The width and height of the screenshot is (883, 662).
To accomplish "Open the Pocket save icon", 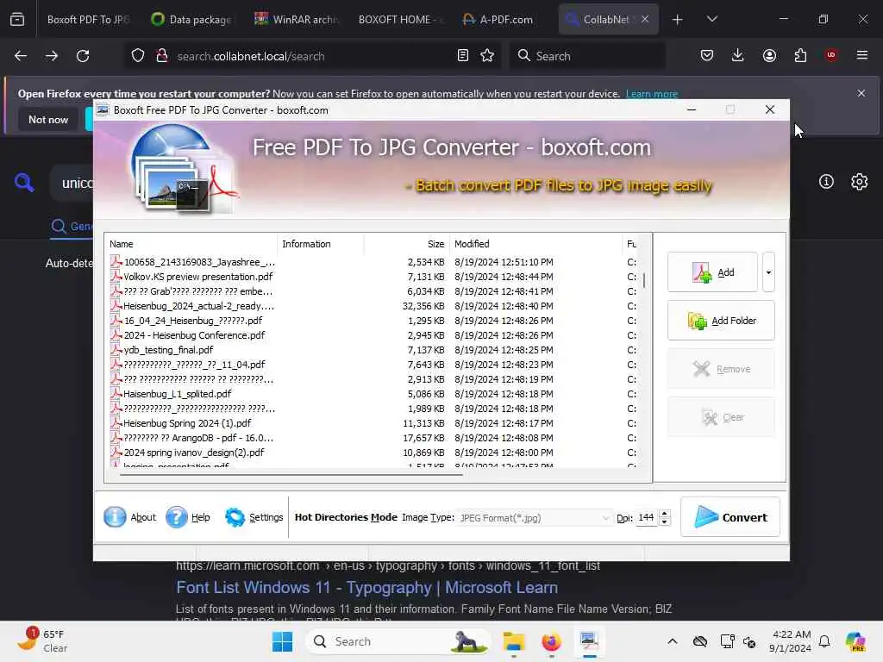I will (x=707, y=55).
